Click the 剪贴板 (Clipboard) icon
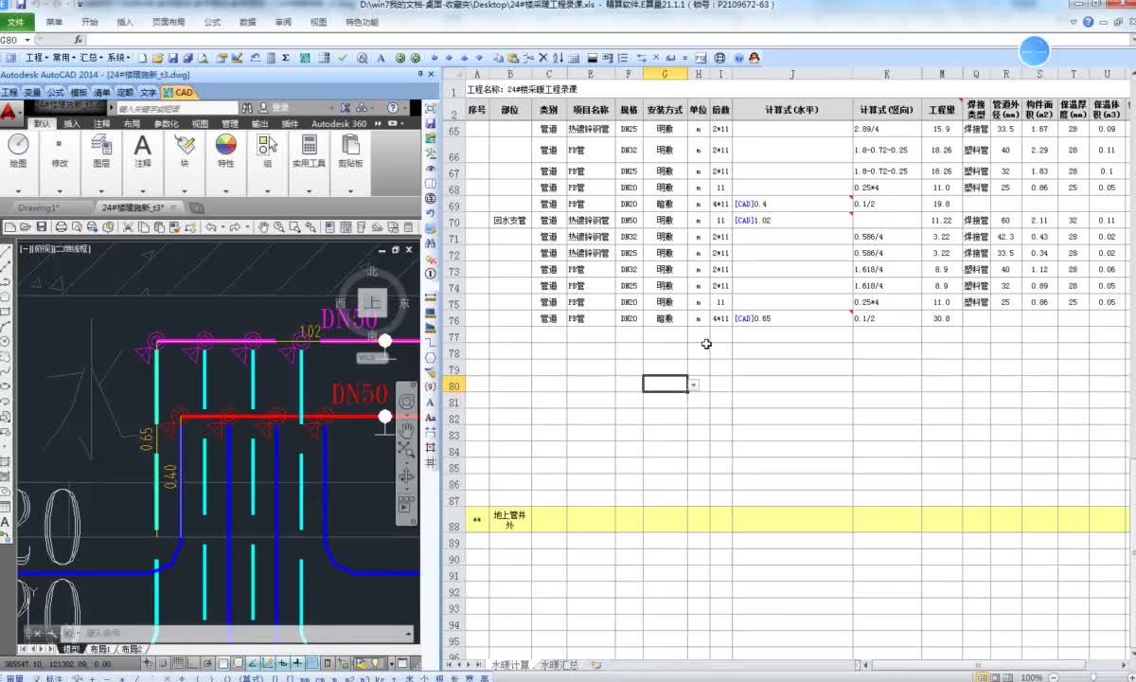This screenshot has width=1136, height=682. click(x=350, y=146)
